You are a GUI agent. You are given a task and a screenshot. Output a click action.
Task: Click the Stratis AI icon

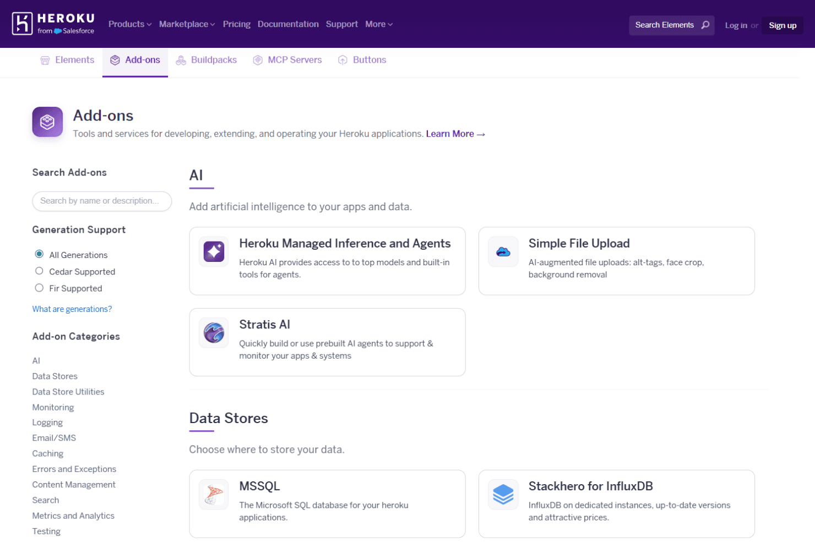click(214, 332)
